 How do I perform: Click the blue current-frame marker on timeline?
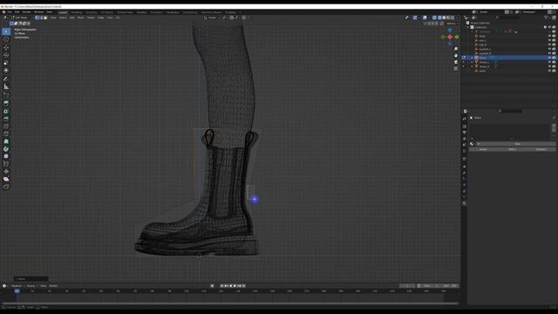click(x=17, y=290)
